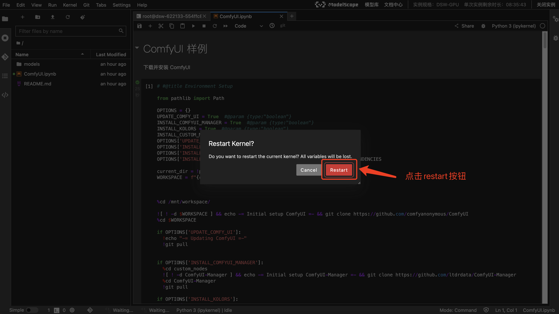Click the kernel status circle indicator

542,26
